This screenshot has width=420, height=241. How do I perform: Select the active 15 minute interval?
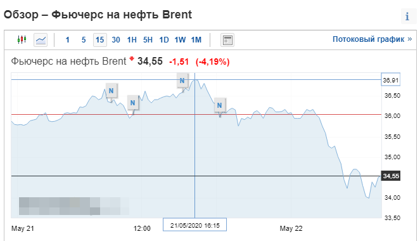(x=100, y=40)
